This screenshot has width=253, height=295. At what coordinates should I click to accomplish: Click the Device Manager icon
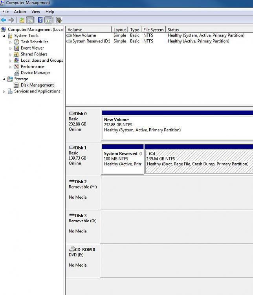pos(16,73)
